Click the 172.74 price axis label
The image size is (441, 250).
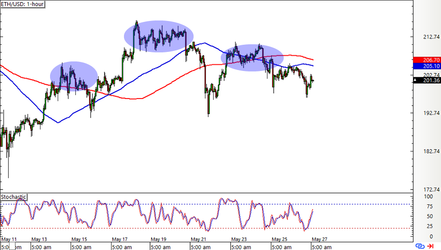coord(431,190)
